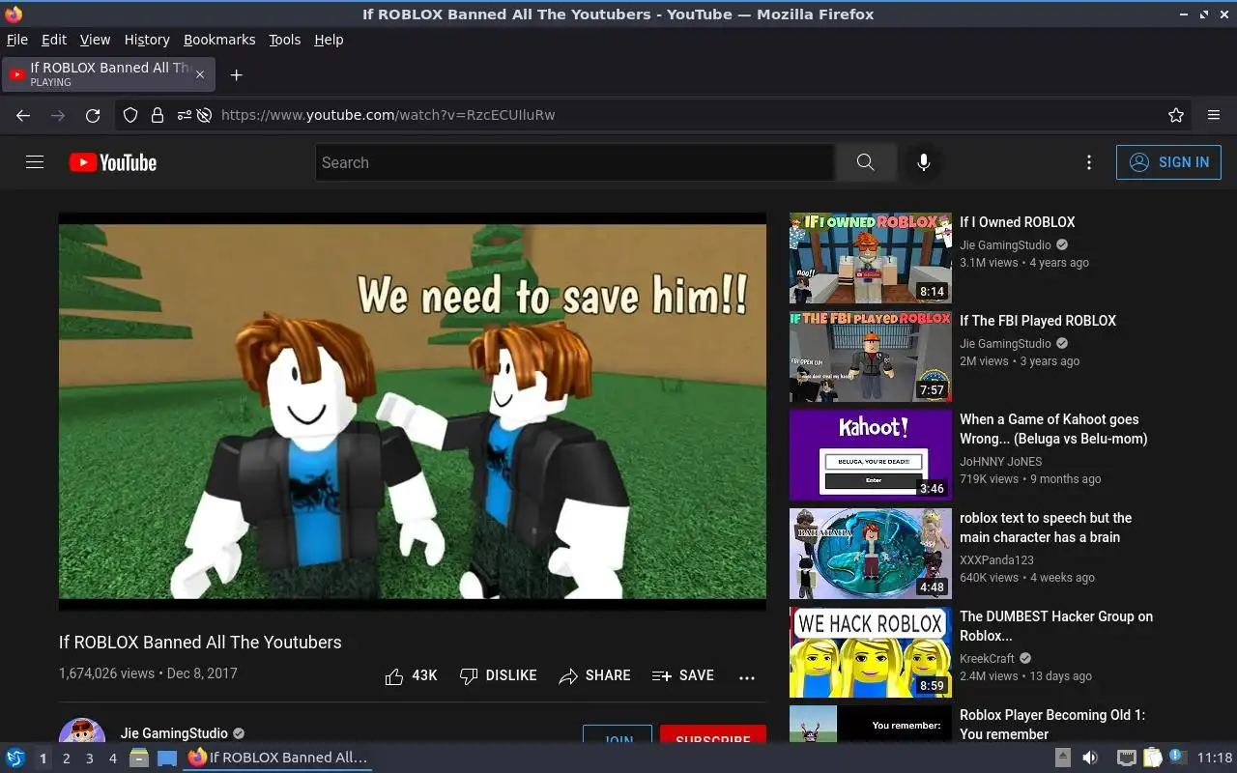The width and height of the screenshot is (1237, 773).
Task: Bookmark this page with the star
Action: point(1176,115)
